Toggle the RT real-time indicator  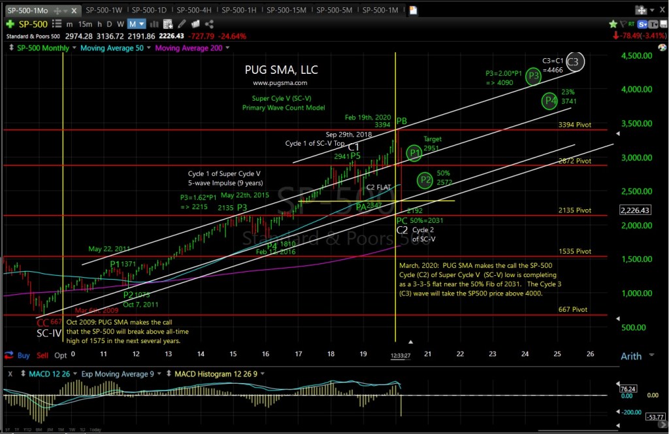(x=631, y=24)
